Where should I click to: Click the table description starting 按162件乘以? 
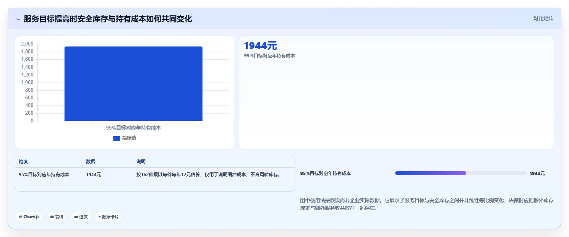209,175
